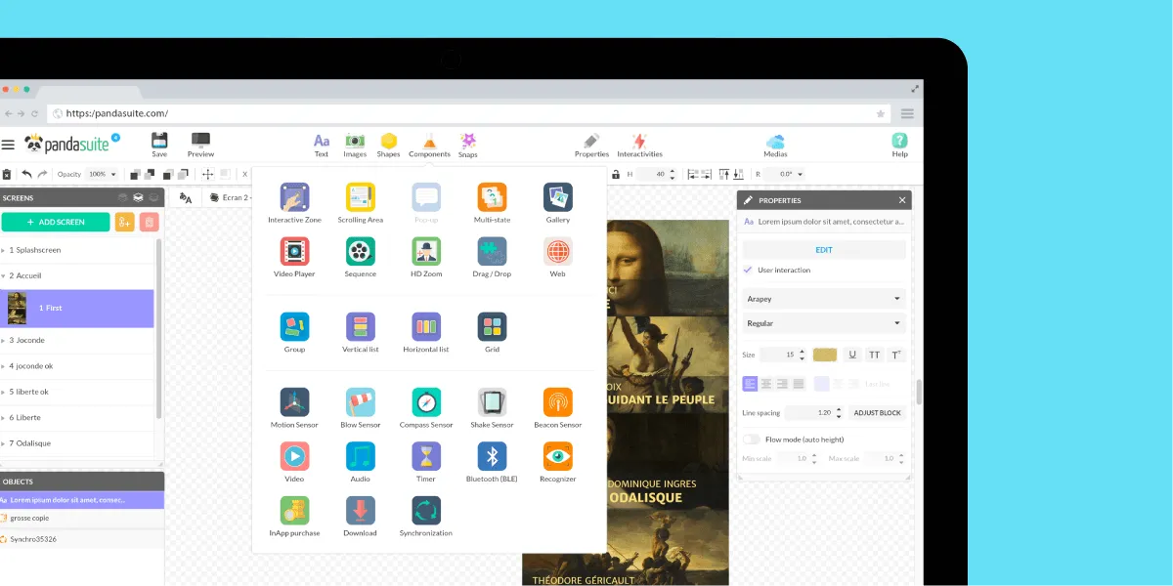Choose the Synchronization component

point(426,511)
